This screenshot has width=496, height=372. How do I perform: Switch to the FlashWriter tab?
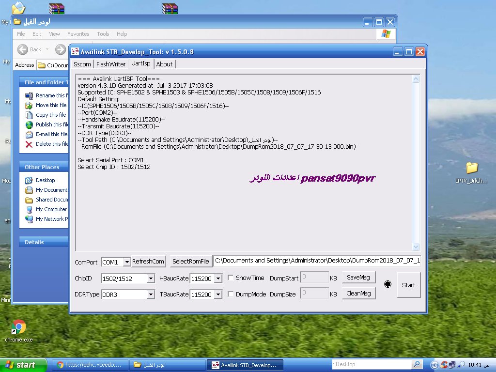click(x=111, y=64)
